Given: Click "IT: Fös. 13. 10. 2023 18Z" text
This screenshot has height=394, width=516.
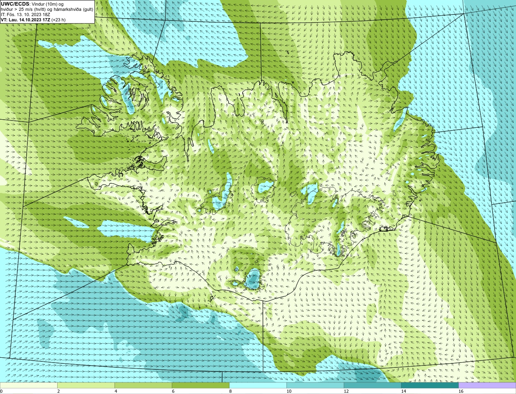Looking at the screenshot, I should [25, 15].
